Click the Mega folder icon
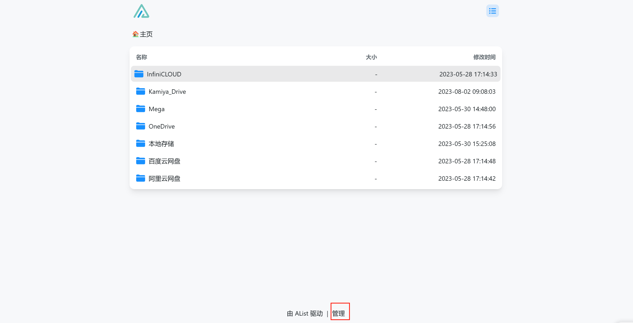Image resolution: width=633 pixels, height=323 pixels. 140,109
